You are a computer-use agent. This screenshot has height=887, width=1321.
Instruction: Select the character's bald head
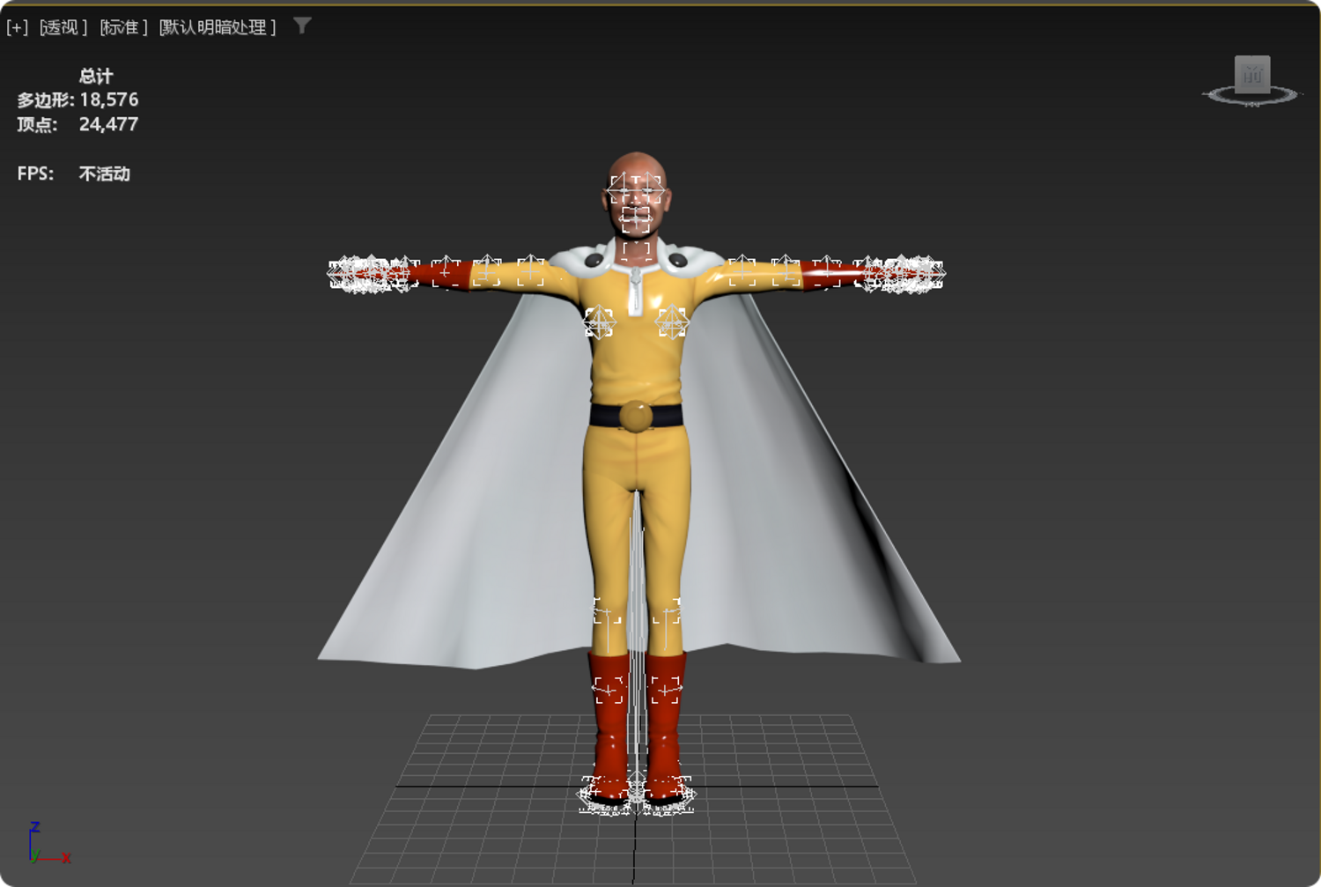click(x=636, y=196)
